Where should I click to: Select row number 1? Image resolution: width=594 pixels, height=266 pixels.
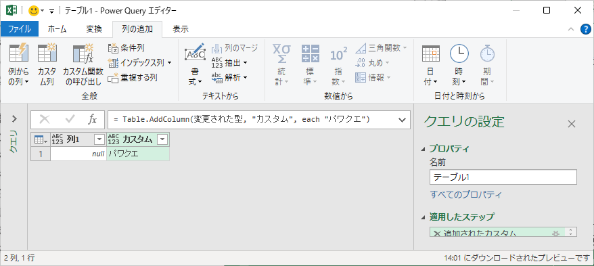coord(41,154)
